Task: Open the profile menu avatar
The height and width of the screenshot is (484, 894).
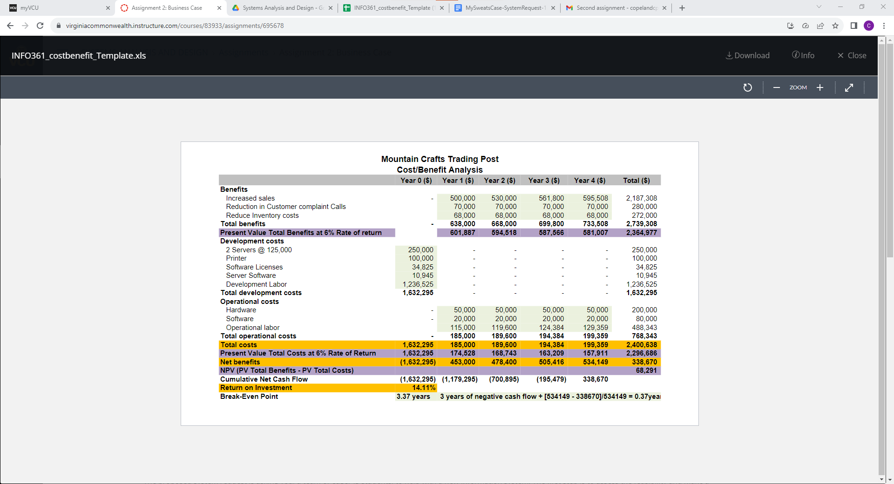Action: pyautogui.click(x=869, y=26)
